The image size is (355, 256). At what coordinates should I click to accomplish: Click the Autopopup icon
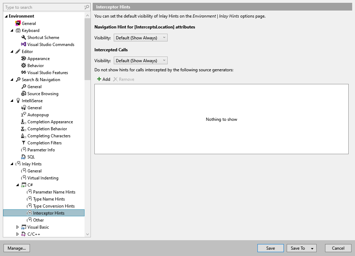pyautogui.click(x=24, y=115)
